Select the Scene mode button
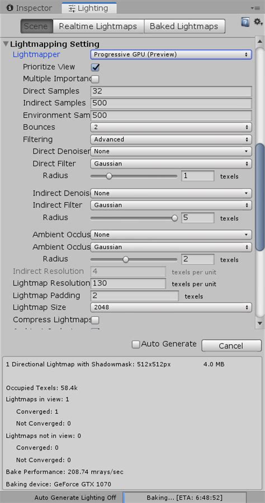 coord(36,26)
